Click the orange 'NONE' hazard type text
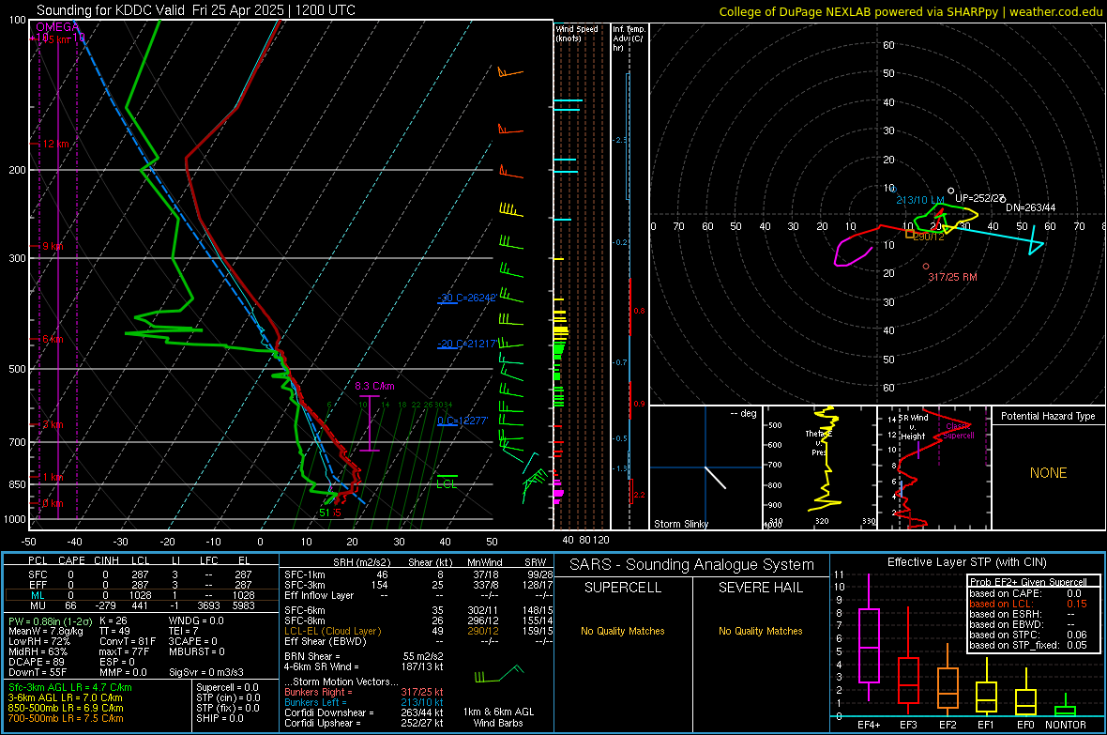Image resolution: width=1107 pixels, height=735 pixels. coord(1049,473)
